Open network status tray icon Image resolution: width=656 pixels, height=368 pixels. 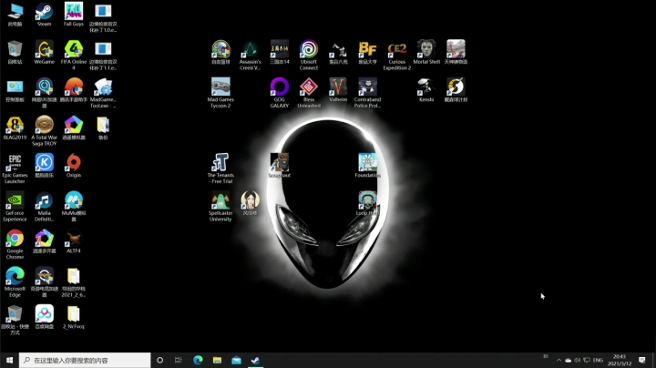587,360
